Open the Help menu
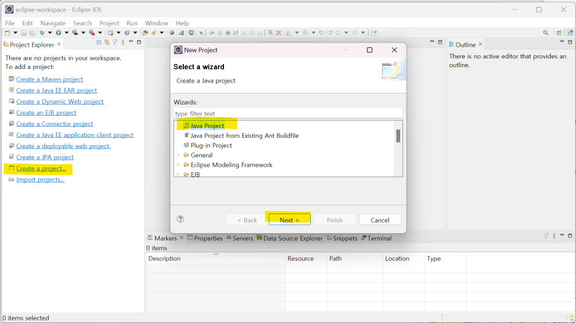Image resolution: width=576 pixels, height=323 pixels. 182,23
